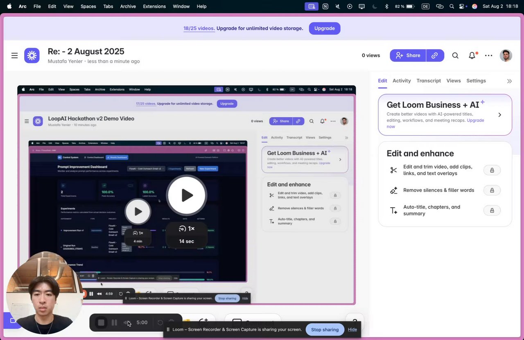Click the Edit and enhance heading
The width and height of the screenshot is (524, 340).
click(420, 154)
